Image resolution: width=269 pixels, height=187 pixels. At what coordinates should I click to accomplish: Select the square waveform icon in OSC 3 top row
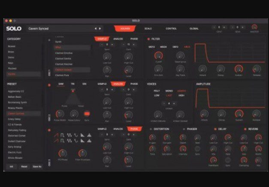click(62, 135)
